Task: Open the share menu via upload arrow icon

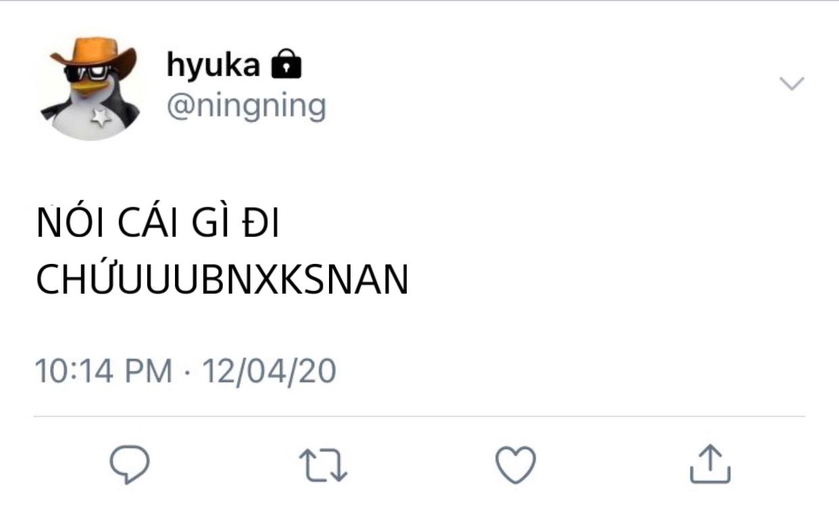Action: click(x=710, y=463)
